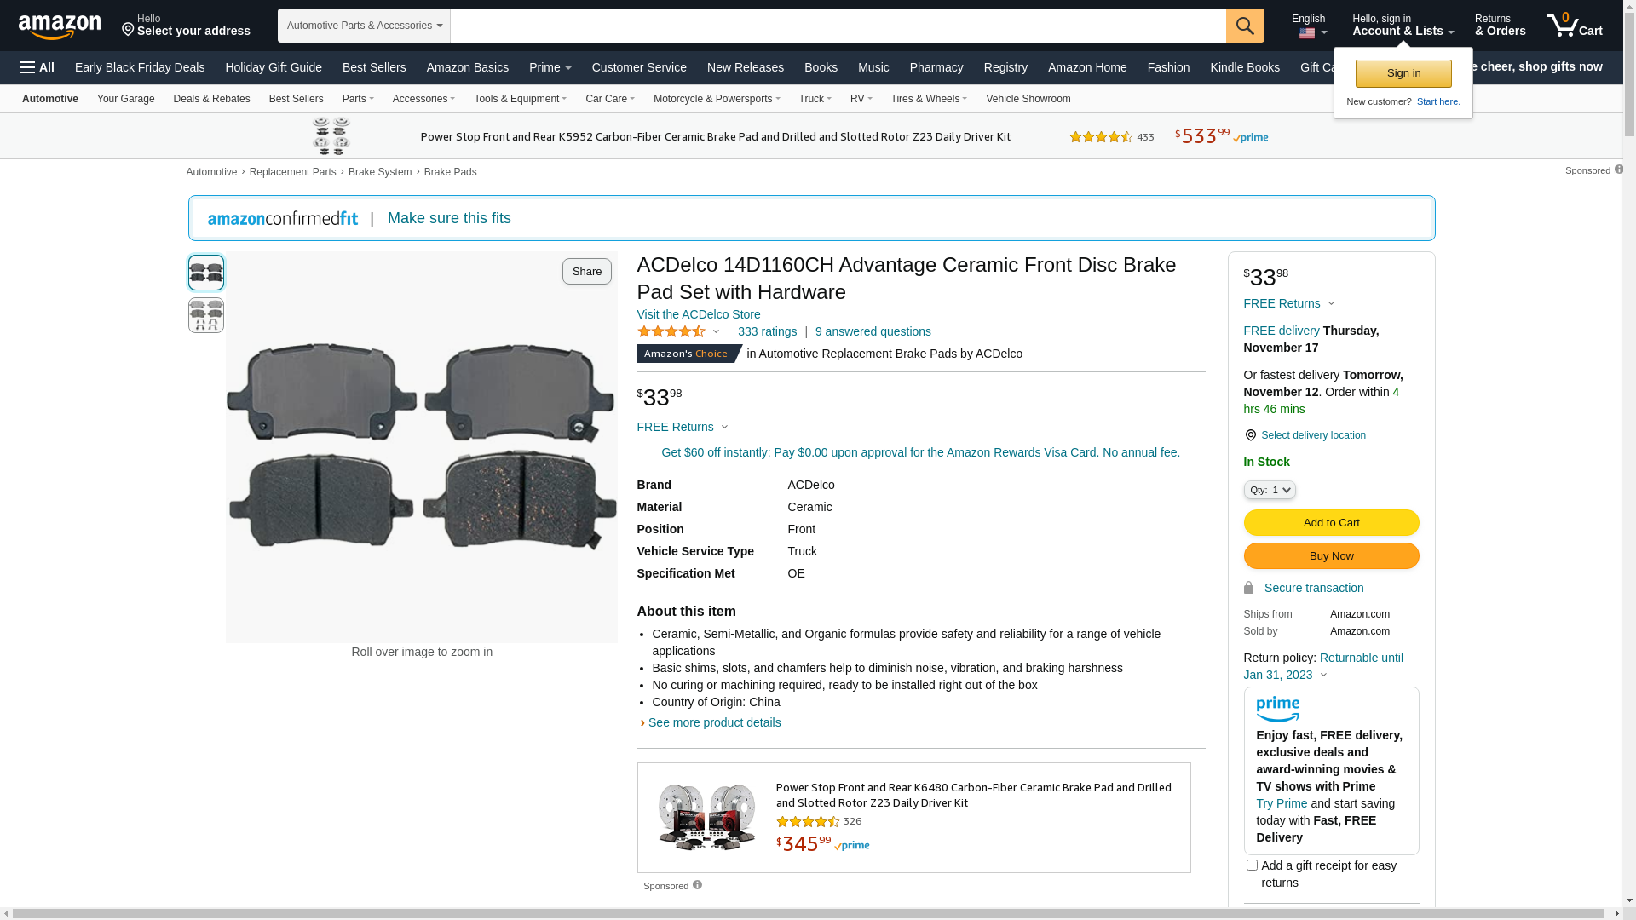Click the search magnifier button
1636x920 pixels.
(x=1245, y=26)
